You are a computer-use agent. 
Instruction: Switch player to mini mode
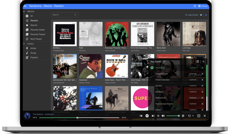tap(199, 116)
